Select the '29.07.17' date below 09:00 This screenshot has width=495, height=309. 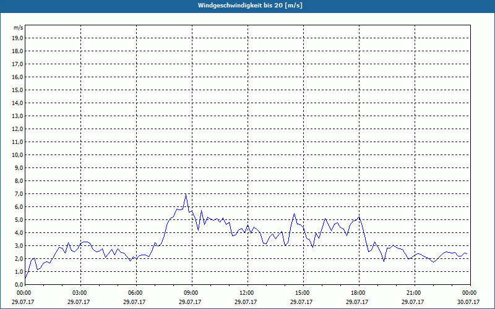point(190,302)
